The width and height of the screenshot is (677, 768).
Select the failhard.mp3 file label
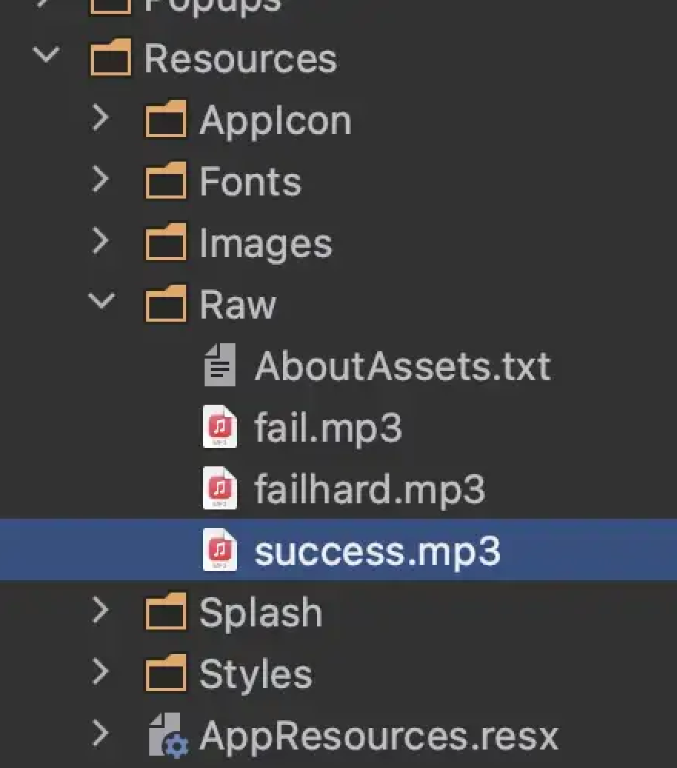click(x=369, y=489)
